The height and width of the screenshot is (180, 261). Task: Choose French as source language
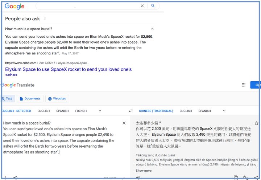(81, 111)
